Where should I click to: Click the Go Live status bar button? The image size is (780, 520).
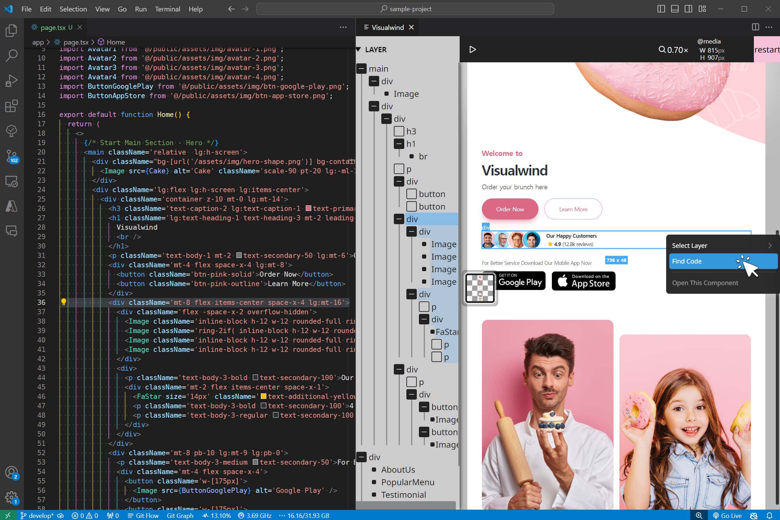(727, 515)
